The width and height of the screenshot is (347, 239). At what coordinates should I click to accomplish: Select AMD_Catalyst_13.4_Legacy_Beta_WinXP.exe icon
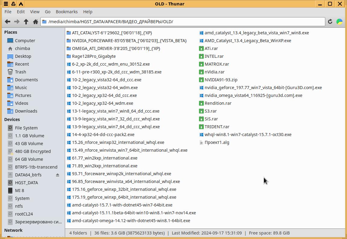pyautogui.click(x=201, y=41)
